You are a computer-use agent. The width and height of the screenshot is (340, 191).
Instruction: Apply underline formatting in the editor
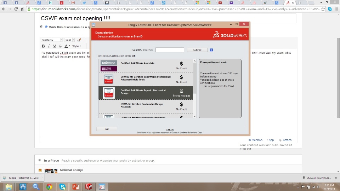tap(55, 46)
